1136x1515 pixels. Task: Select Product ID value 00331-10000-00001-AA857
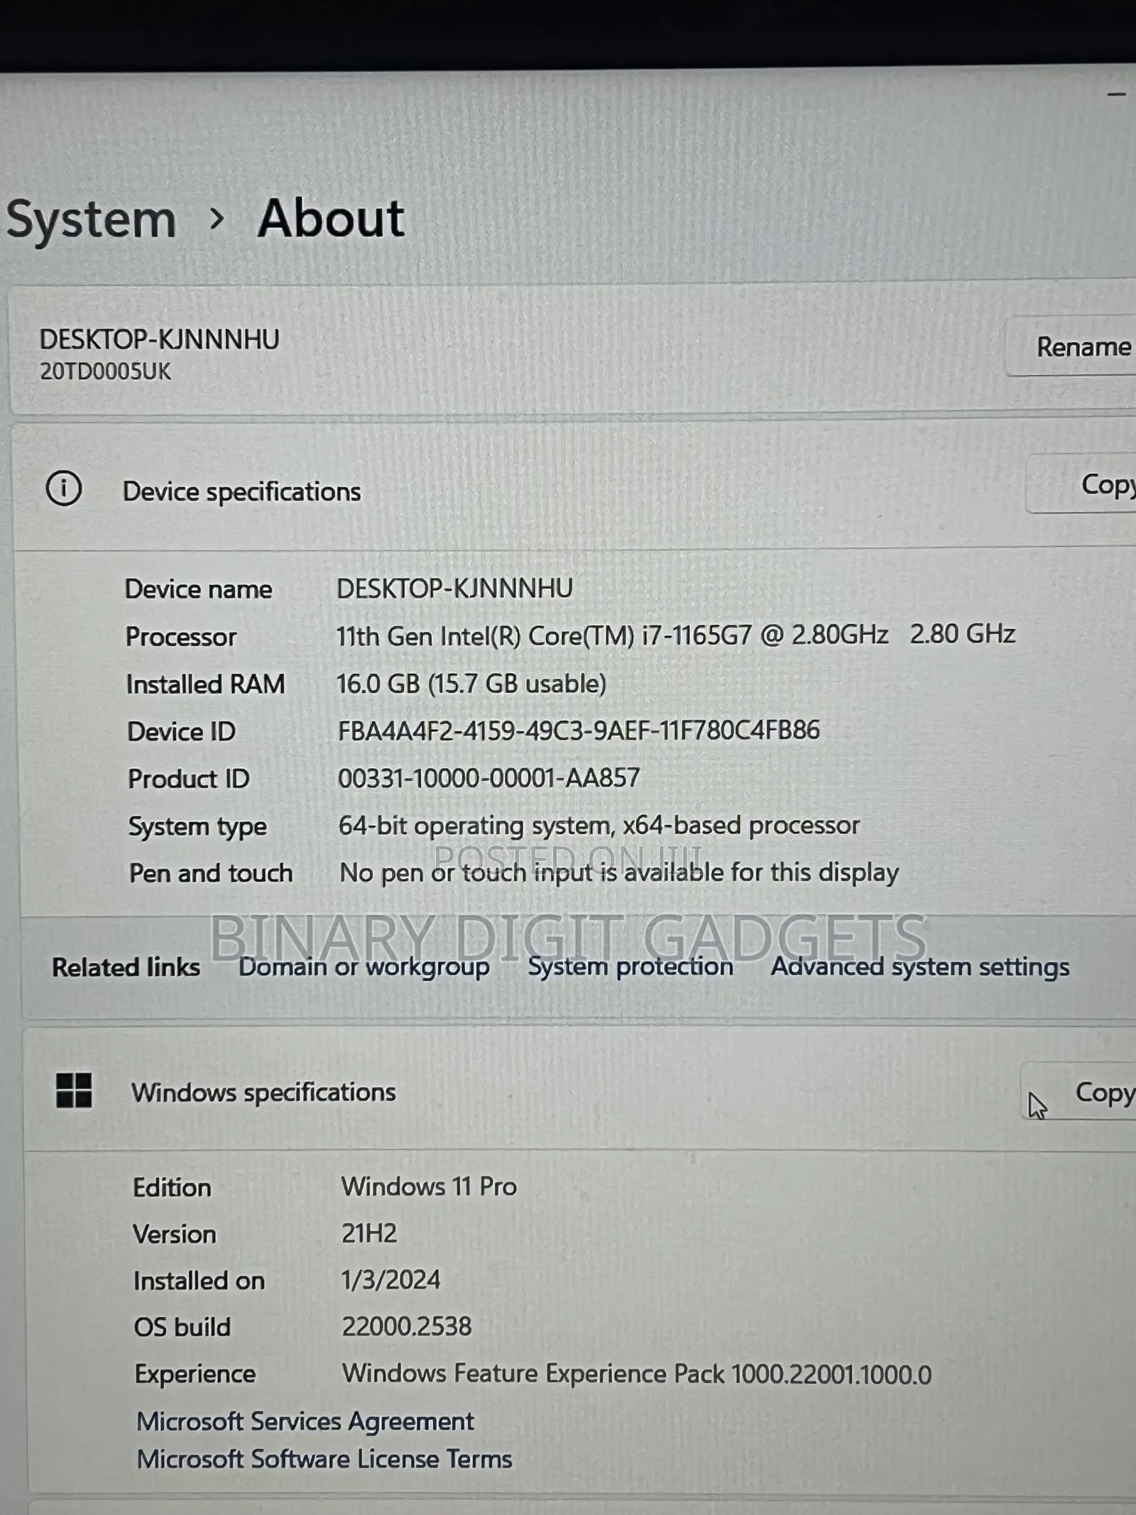tap(488, 778)
